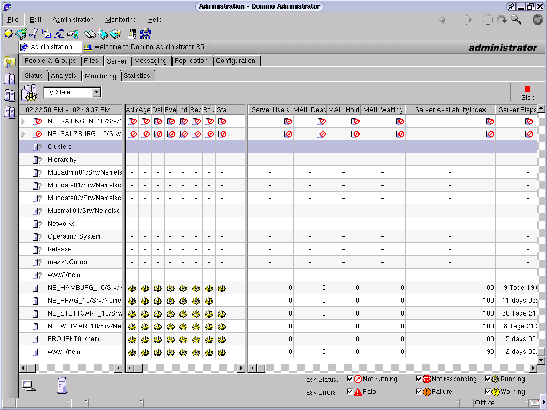
Task: Click the scroll-right arrow of the task columns pane
Action: click(x=241, y=368)
